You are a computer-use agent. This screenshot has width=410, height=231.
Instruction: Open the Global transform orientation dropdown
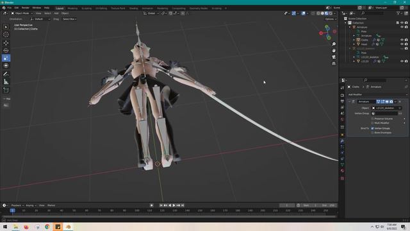coord(151,13)
